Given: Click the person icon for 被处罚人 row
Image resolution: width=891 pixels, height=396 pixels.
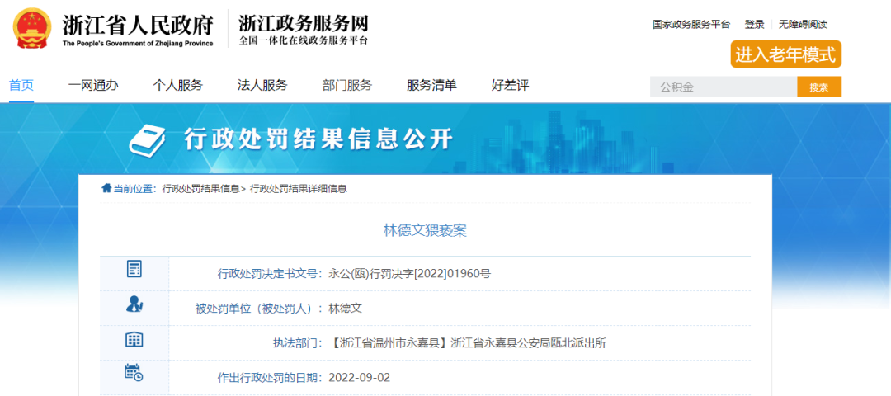Looking at the screenshot, I should tap(134, 304).
